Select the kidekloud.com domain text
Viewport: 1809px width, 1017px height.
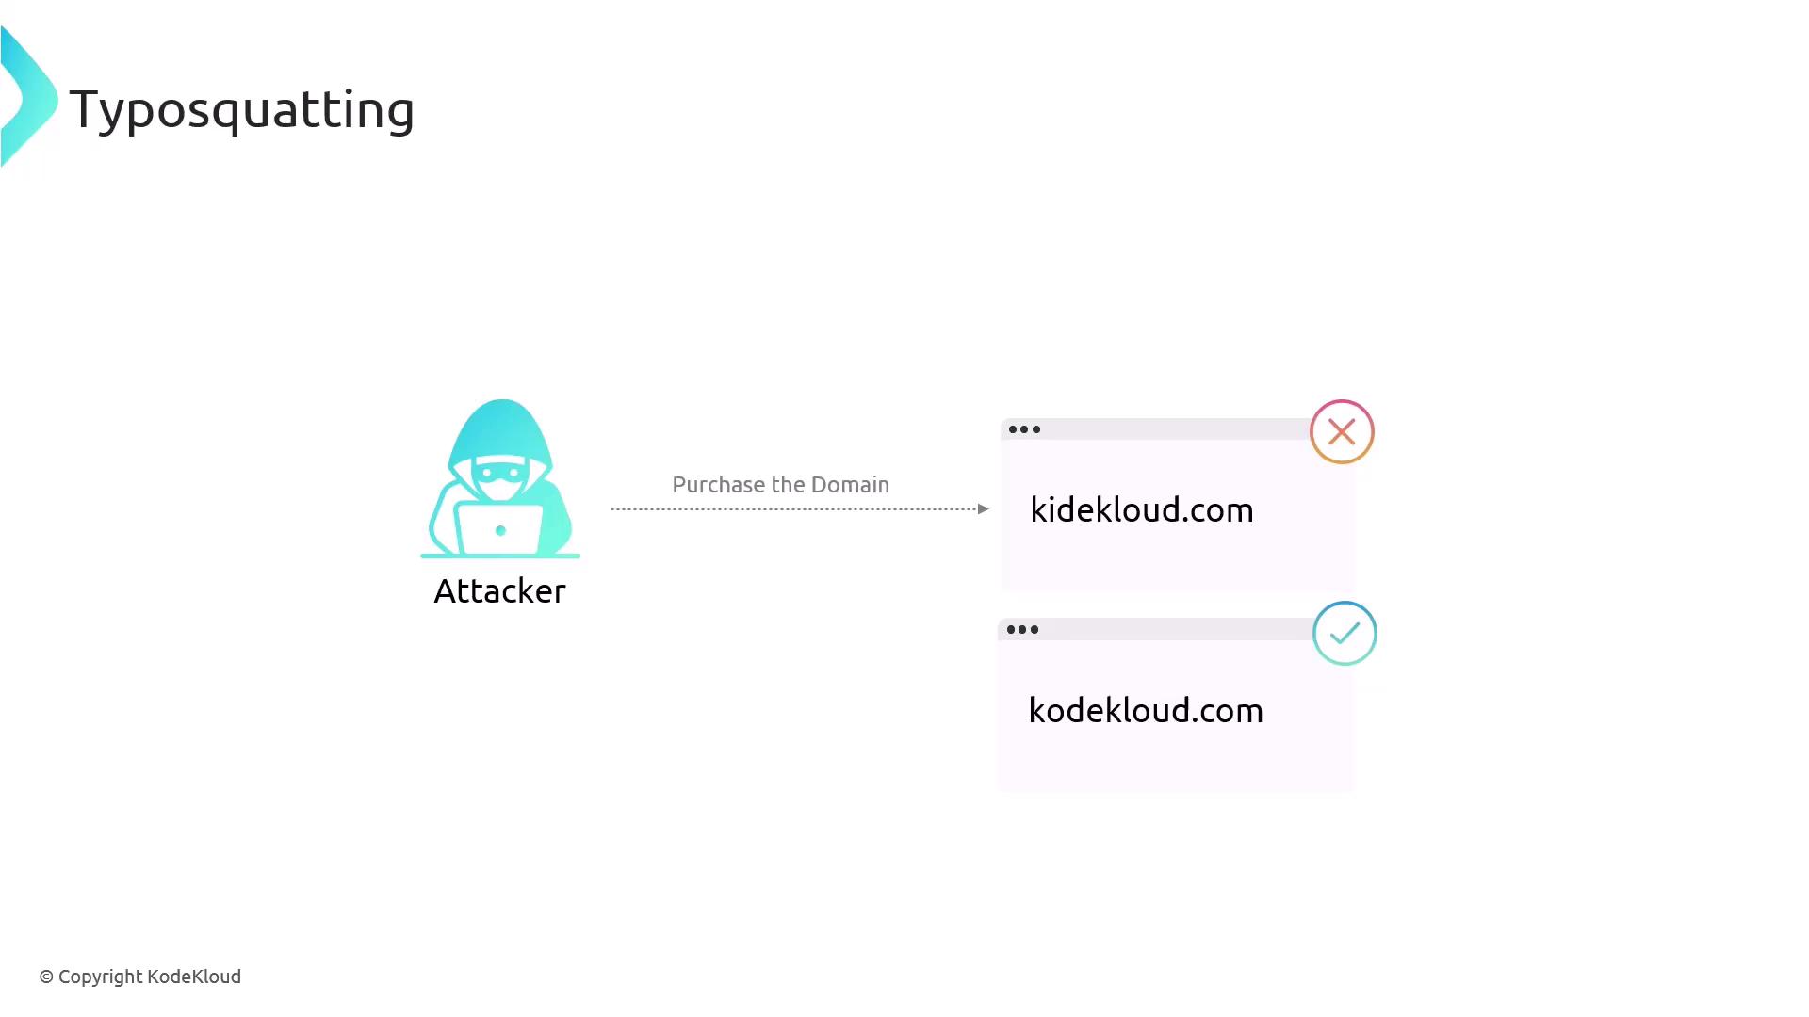1141,510
